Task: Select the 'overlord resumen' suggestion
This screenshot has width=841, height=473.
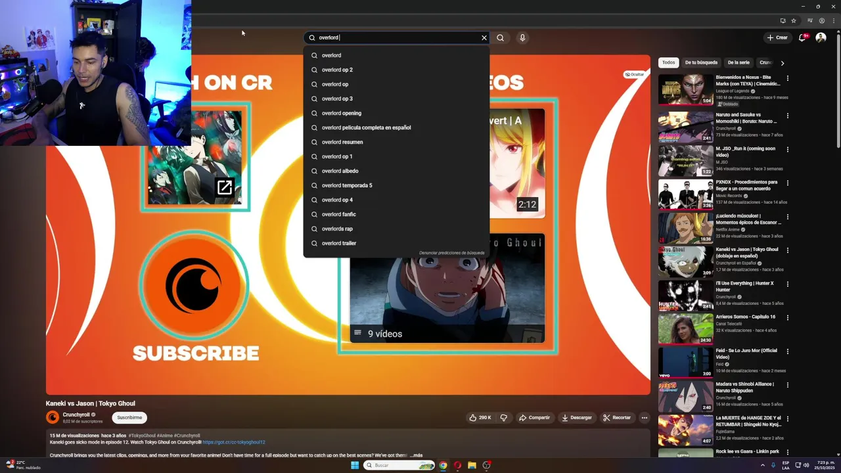Action: pos(396,142)
